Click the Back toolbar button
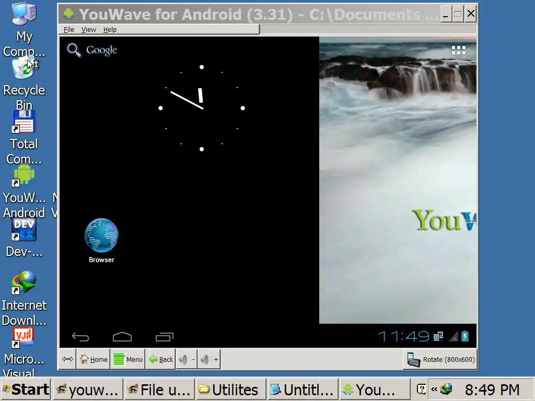This screenshot has height=401, width=535. [x=161, y=359]
